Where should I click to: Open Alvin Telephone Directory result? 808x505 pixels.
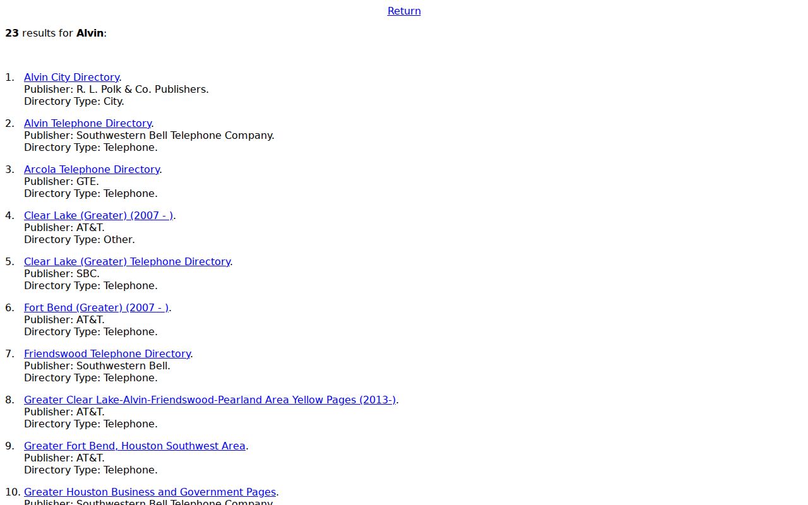pos(88,123)
